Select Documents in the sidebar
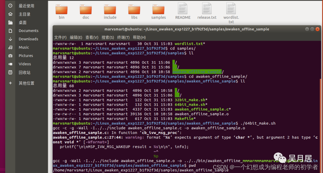 tap(29, 30)
